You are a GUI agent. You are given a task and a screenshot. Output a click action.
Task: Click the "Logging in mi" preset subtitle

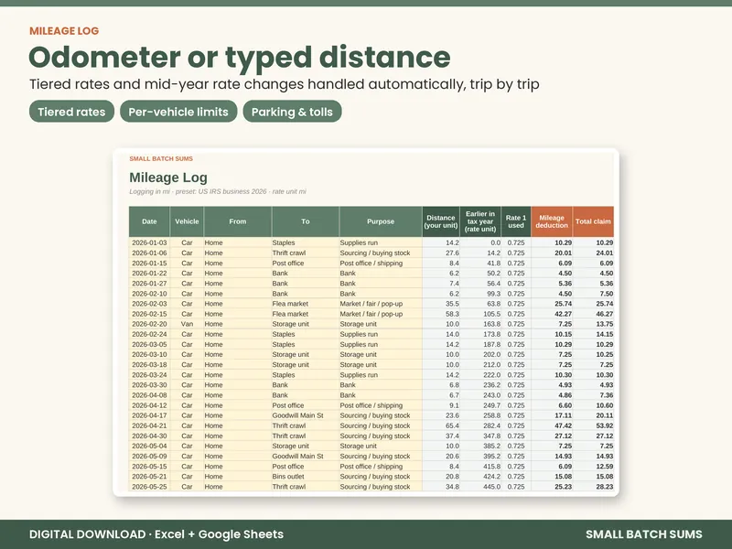coord(218,191)
